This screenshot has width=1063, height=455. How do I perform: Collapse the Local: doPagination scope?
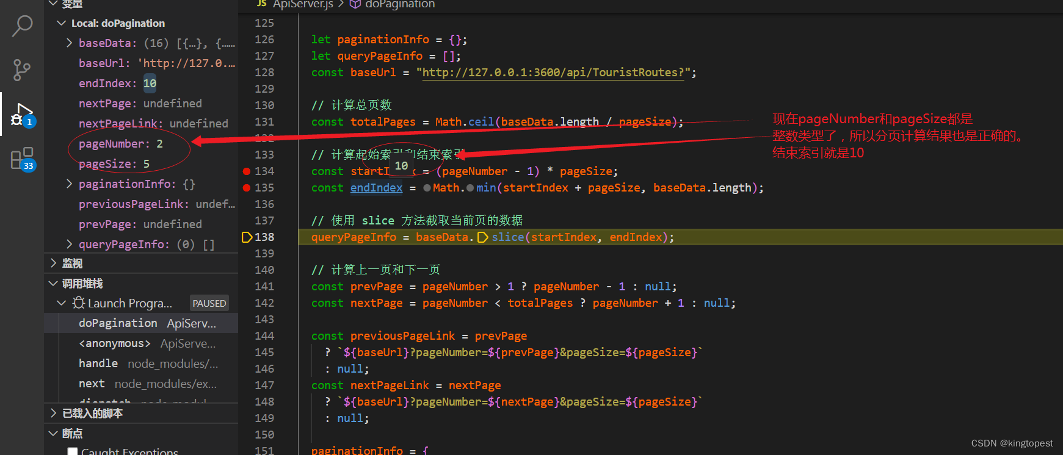[61, 23]
